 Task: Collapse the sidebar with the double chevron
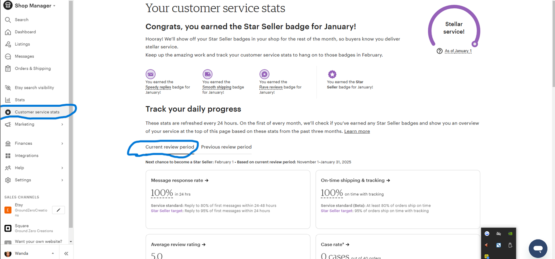[x=66, y=253]
